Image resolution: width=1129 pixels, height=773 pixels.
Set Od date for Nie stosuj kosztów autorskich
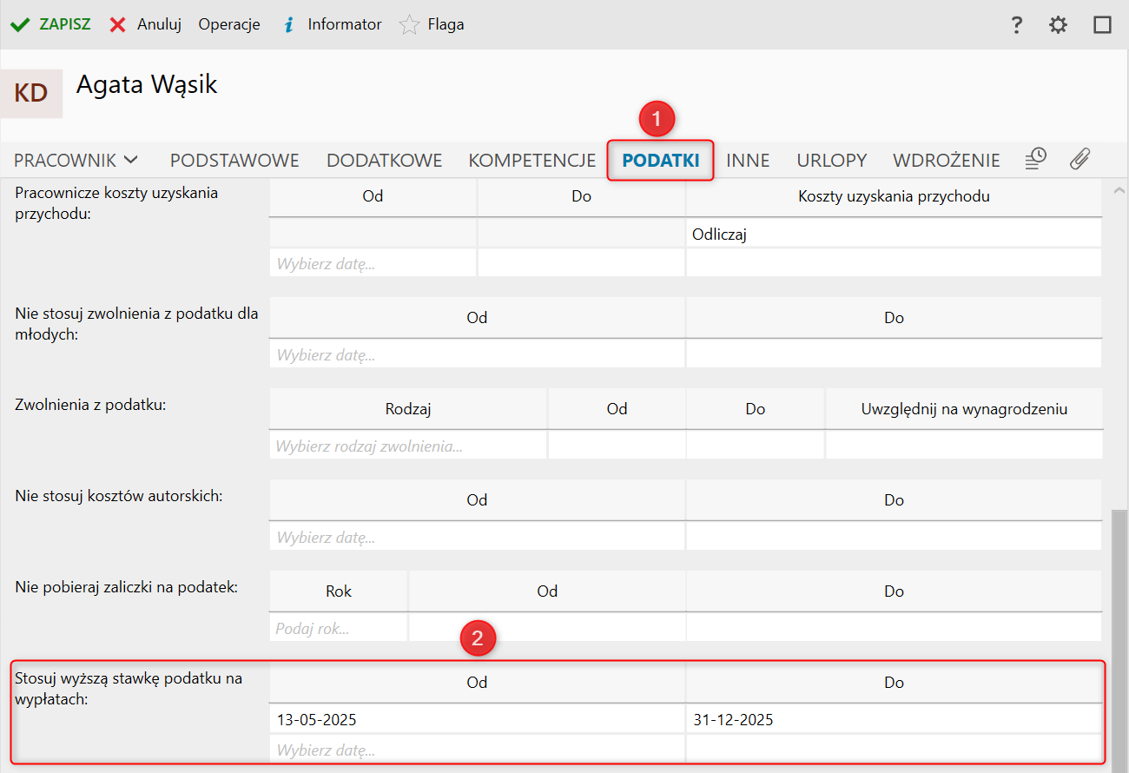pos(478,537)
